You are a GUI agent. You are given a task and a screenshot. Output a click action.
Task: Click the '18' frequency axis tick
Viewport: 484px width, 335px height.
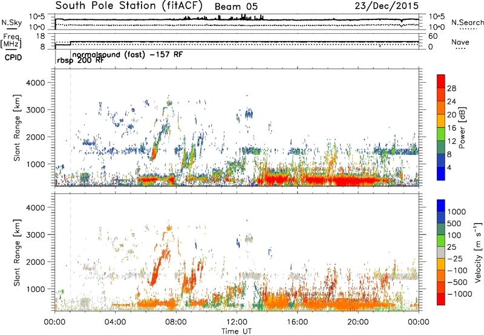[x=40, y=36]
